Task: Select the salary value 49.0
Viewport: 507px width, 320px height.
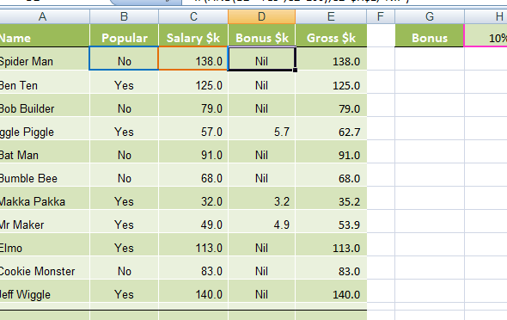Action: coord(193,222)
